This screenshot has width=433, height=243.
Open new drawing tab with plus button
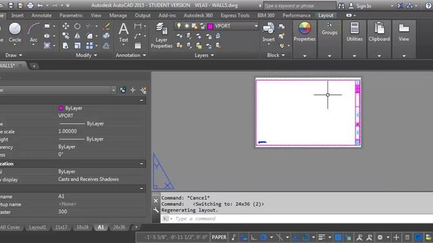(34, 66)
